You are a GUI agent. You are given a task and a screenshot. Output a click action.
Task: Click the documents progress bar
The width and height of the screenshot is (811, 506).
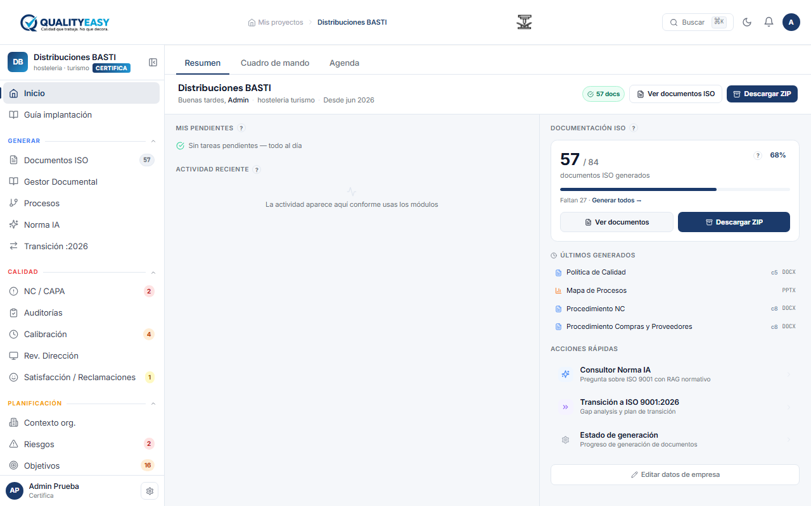(x=675, y=189)
